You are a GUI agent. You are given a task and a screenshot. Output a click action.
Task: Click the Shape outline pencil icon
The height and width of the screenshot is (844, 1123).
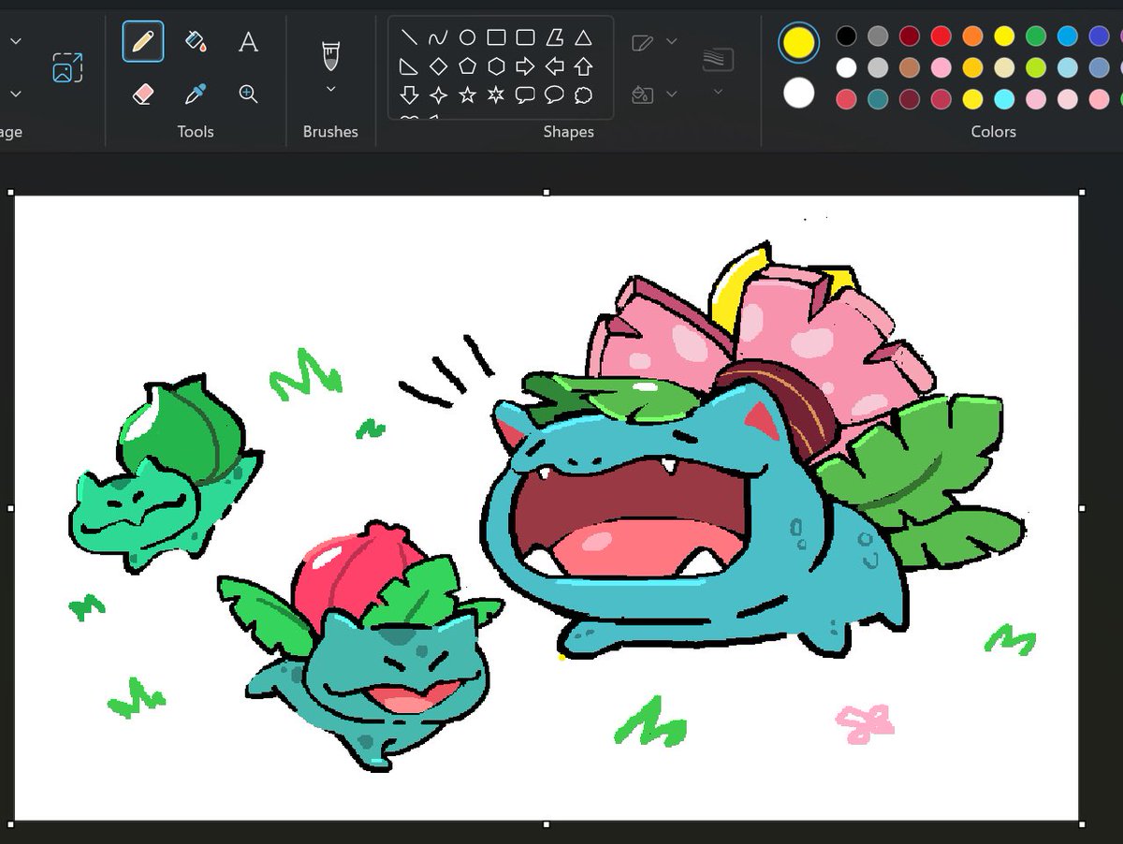coord(642,42)
